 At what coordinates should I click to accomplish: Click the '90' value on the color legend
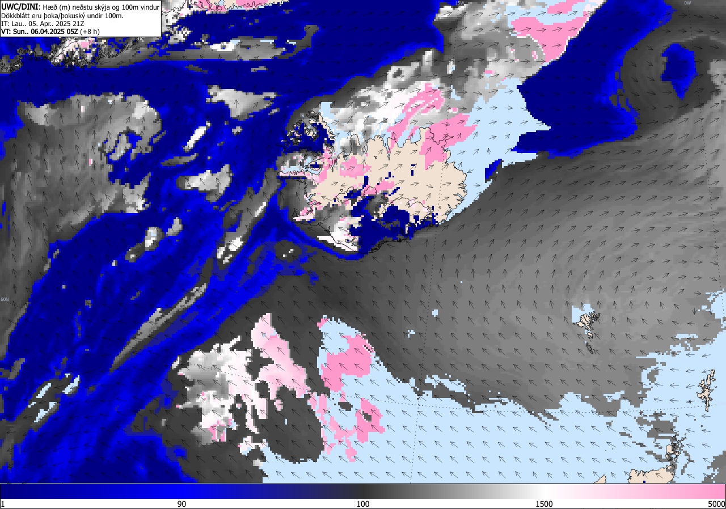[x=181, y=504]
